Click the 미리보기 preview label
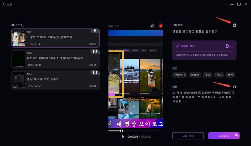This screenshot has height=146, width=251. [114, 26]
